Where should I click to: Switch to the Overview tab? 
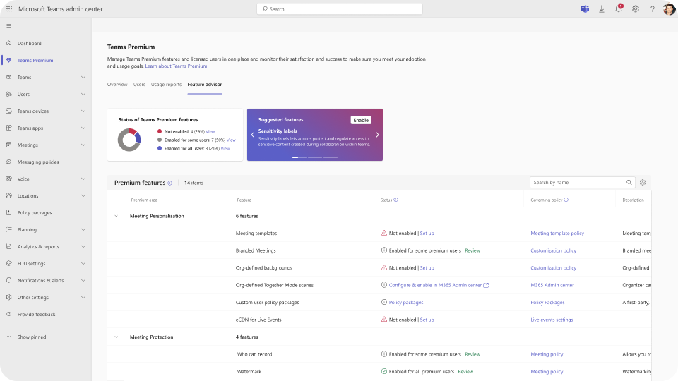click(x=117, y=85)
